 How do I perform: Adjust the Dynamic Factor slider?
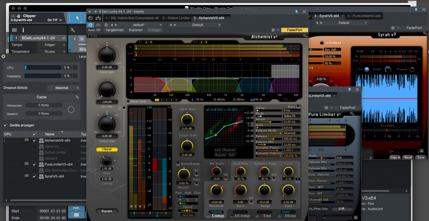(269, 150)
